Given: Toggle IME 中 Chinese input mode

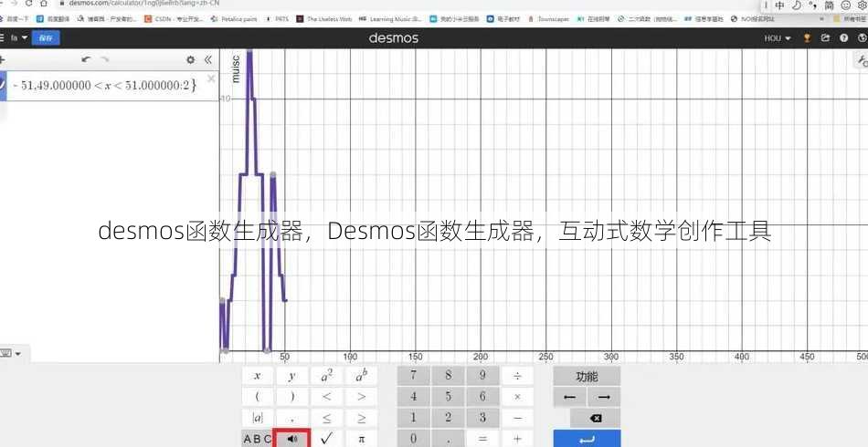Looking at the screenshot, I should coord(779,5).
